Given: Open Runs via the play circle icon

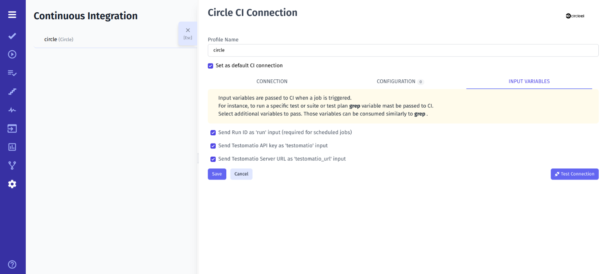Looking at the screenshot, I should pyautogui.click(x=12, y=54).
